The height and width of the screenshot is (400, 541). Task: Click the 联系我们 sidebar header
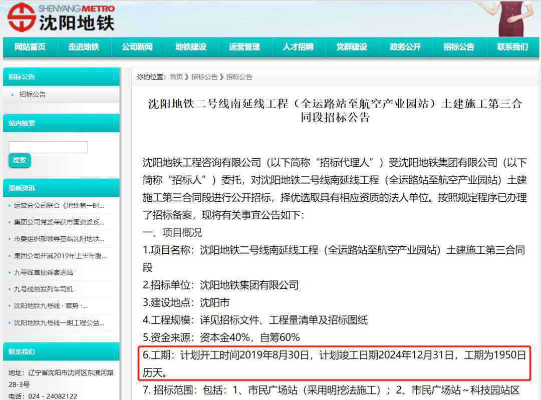pyautogui.click(x=61, y=352)
